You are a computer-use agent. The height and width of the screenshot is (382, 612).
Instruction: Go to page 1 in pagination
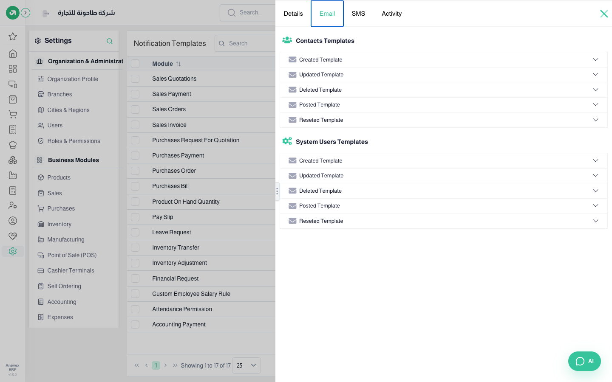(156, 365)
